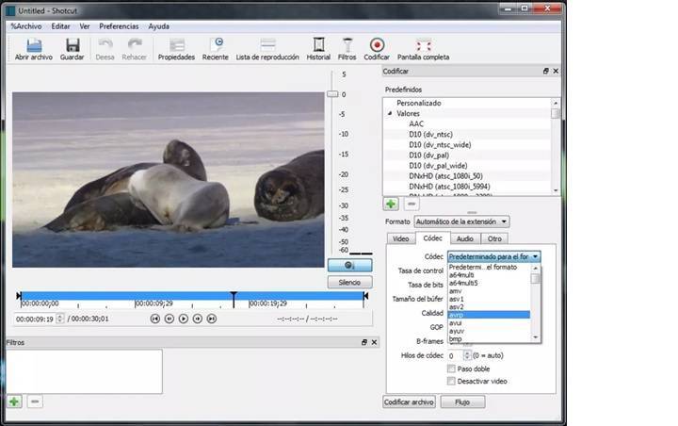Click the blue timeline scrub bar
Viewport: 678px width, 426px height.
[192, 296]
